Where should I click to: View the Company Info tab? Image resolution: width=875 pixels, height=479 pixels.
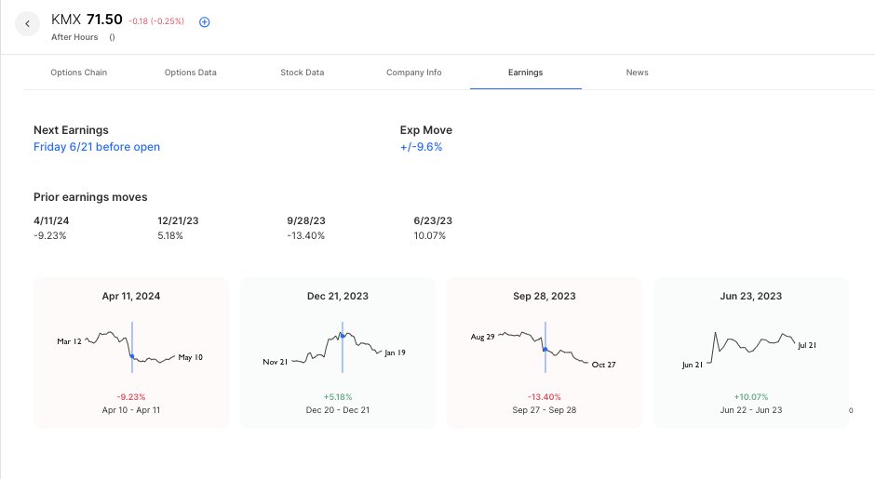tap(413, 73)
